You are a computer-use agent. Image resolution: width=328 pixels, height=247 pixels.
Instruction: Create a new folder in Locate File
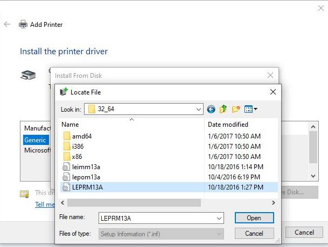(x=236, y=109)
